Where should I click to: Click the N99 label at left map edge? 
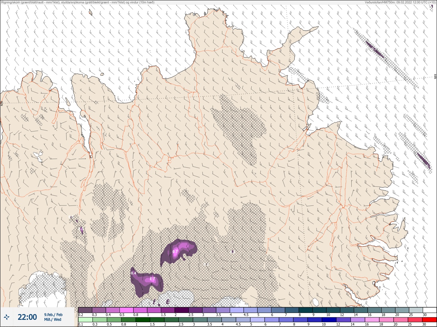point(2,103)
